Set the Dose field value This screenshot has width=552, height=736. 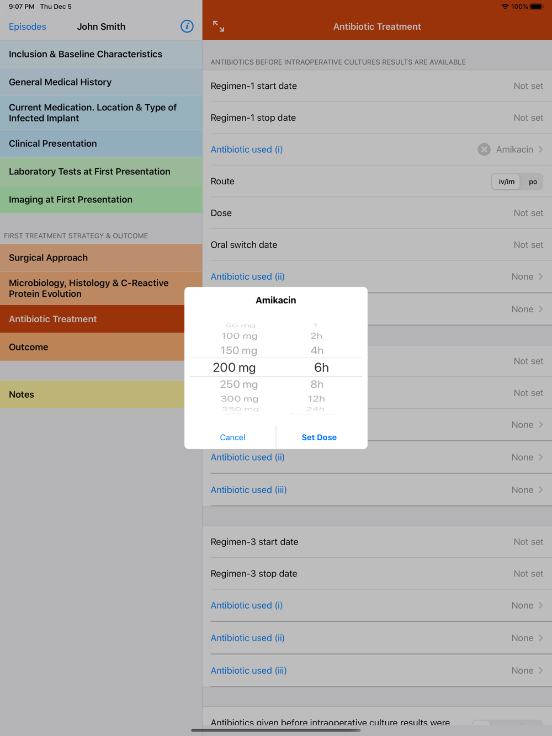377,213
